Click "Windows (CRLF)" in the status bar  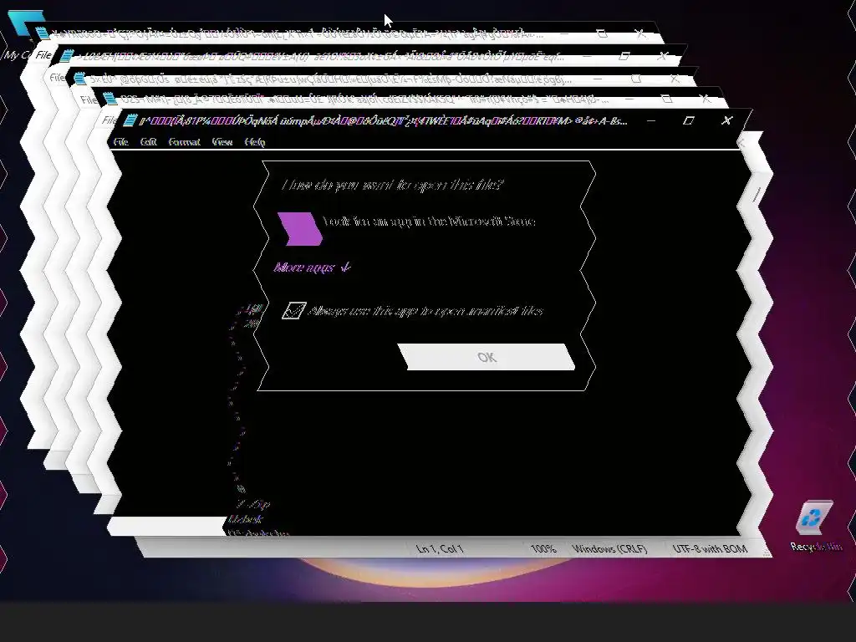pyautogui.click(x=609, y=548)
